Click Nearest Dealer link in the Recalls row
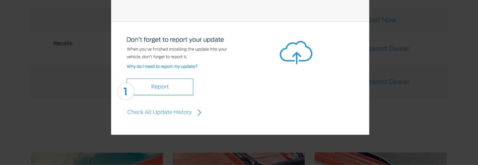Viewport: 478px width, 165px height. (389, 48)
